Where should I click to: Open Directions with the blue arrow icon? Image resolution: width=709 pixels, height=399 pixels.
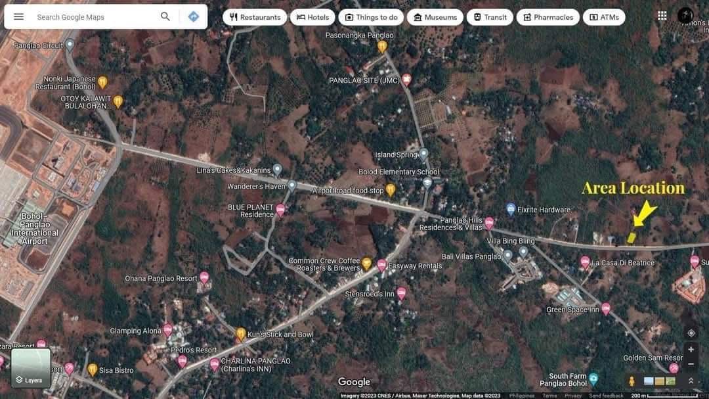(193, 16)
